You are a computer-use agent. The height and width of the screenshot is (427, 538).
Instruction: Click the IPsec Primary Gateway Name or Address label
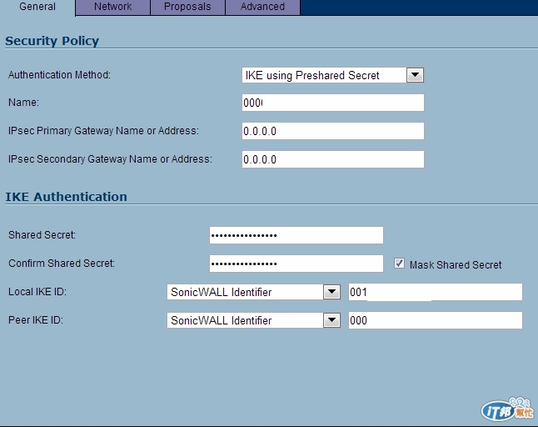point(103,131)
